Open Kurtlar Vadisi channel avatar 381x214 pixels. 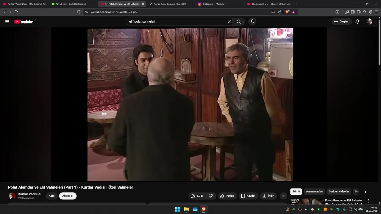pyautogui.click(x=12, y=196)
